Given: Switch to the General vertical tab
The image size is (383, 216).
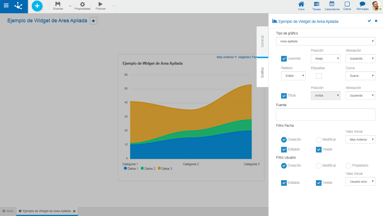Looking at the screenshot, I should pyautogui.click(x=262, y=42).
